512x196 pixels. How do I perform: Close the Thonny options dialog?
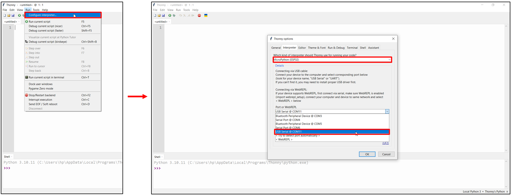393,39
